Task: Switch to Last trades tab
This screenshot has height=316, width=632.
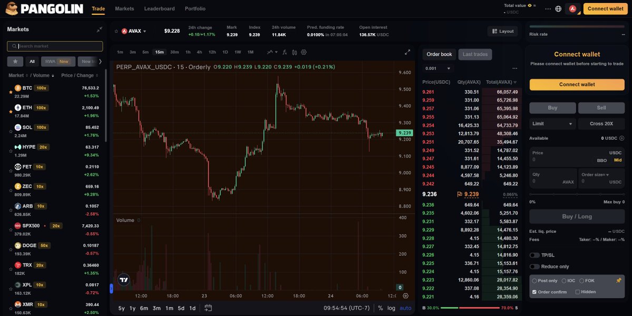Action: pyautogui.click(x=475, y=54)
